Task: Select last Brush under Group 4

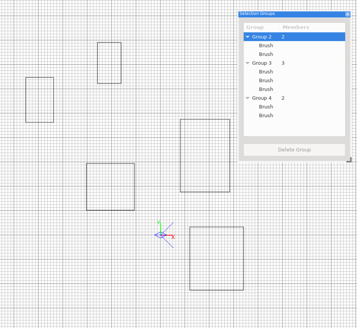Action: point(266,115)
